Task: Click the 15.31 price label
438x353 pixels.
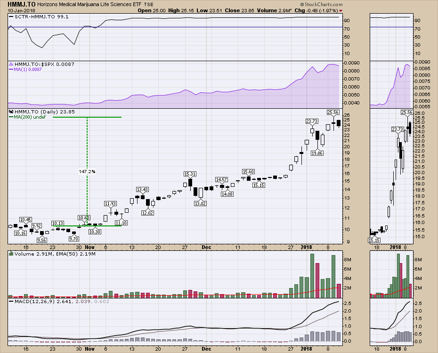Action: tap(190, 174)
